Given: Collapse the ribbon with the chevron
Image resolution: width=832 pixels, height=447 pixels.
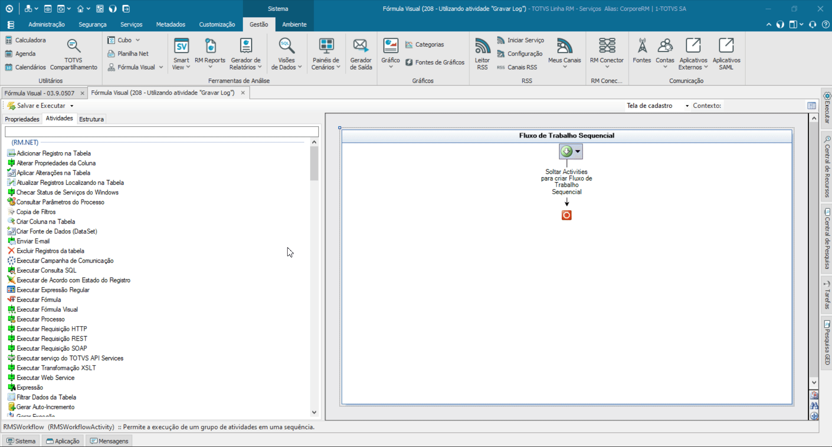Looking at the screenshot, I should point(769,25).
